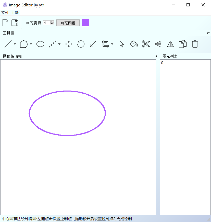This screenshot has width=211, height=222.
Task: Decrease pen width with down arrow
Action: tap(52, 24)
